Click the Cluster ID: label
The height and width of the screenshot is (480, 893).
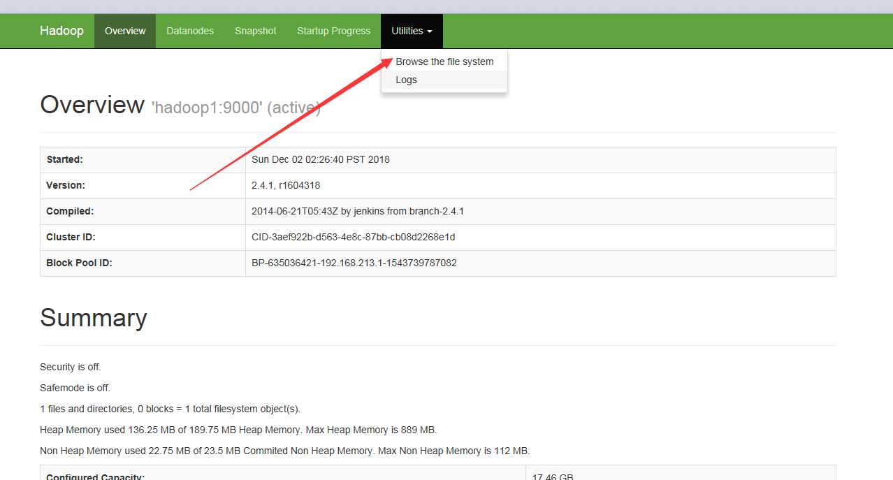[71, 237]
